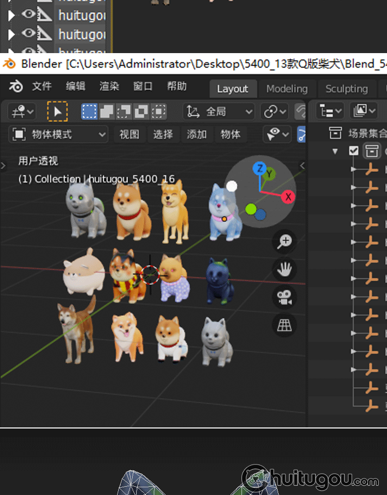Click the red X axis gizmo ball
This screenshot has height=495, width=387.
pos(287,196)
